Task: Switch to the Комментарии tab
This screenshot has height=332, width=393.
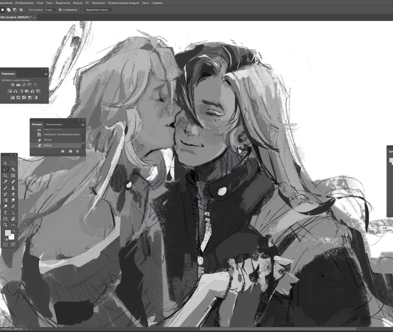Action: pyautogui.click(x=54, y=125)
